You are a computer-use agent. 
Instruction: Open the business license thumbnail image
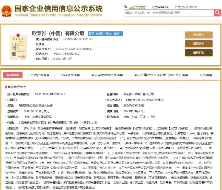[18, 46]
